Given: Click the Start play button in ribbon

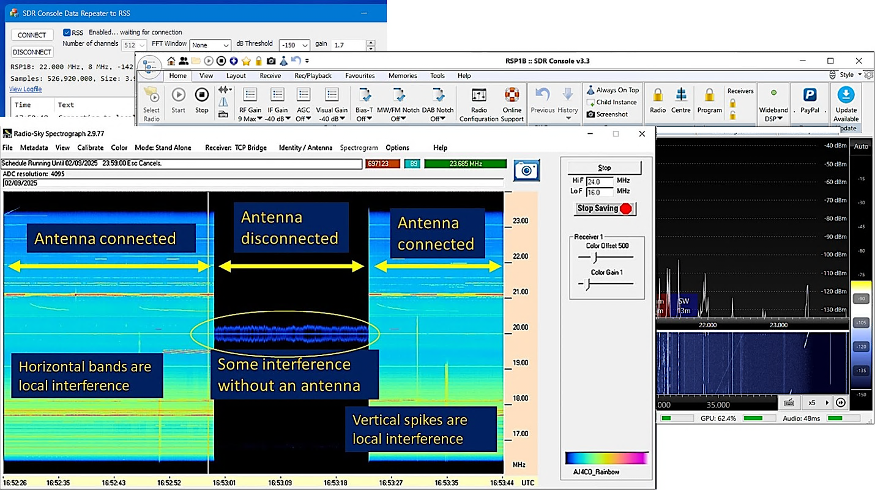Looking at the screenshot, I should pyautogui.click(x=178, y=95).
